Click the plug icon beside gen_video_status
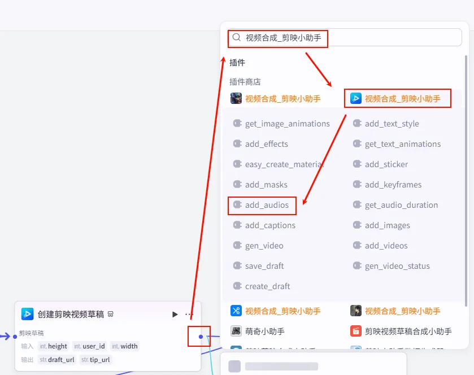Viewport: 474px width, 375px height. pyautogui.click(x=357, y=265)
